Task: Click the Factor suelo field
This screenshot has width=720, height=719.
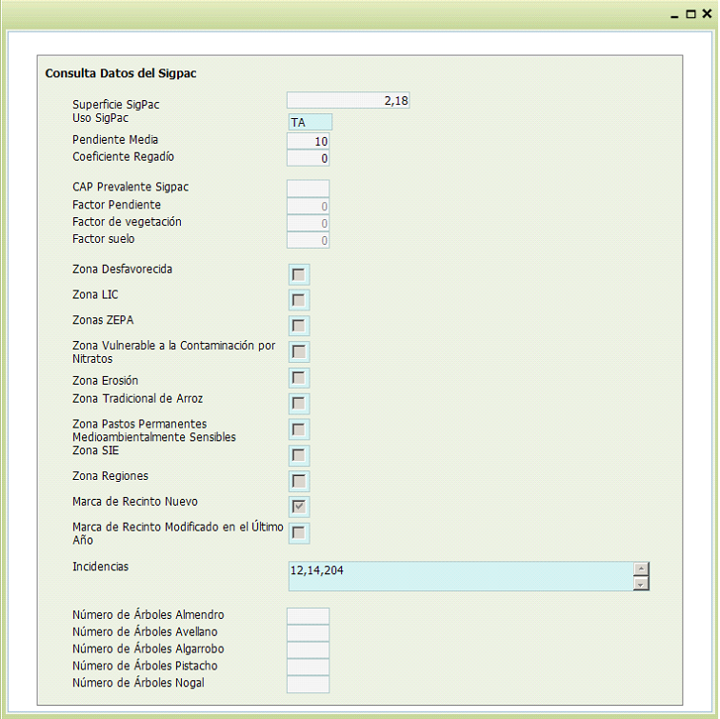Action: click(x=308, y=240)
